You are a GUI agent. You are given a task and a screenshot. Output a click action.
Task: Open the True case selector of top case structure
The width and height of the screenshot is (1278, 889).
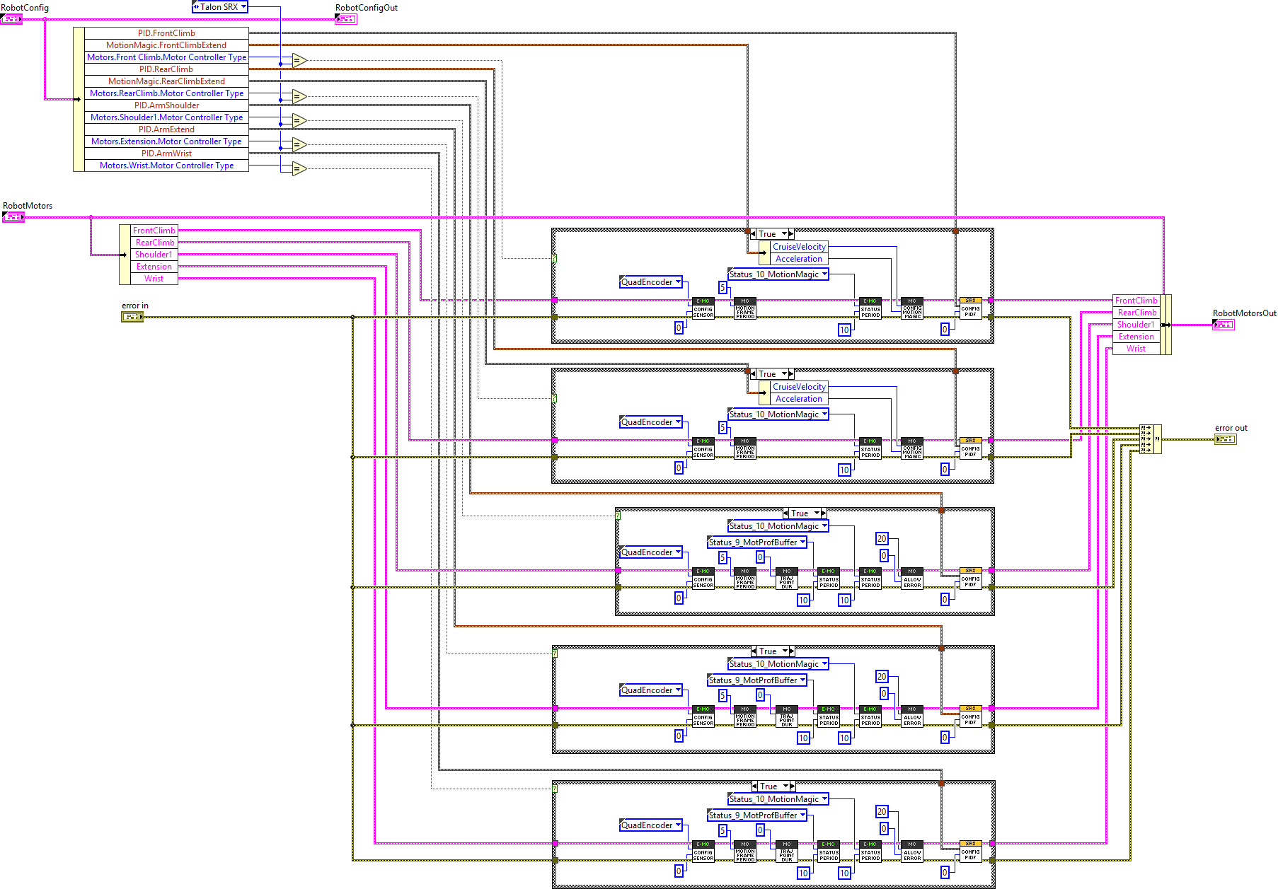point(771,233)
